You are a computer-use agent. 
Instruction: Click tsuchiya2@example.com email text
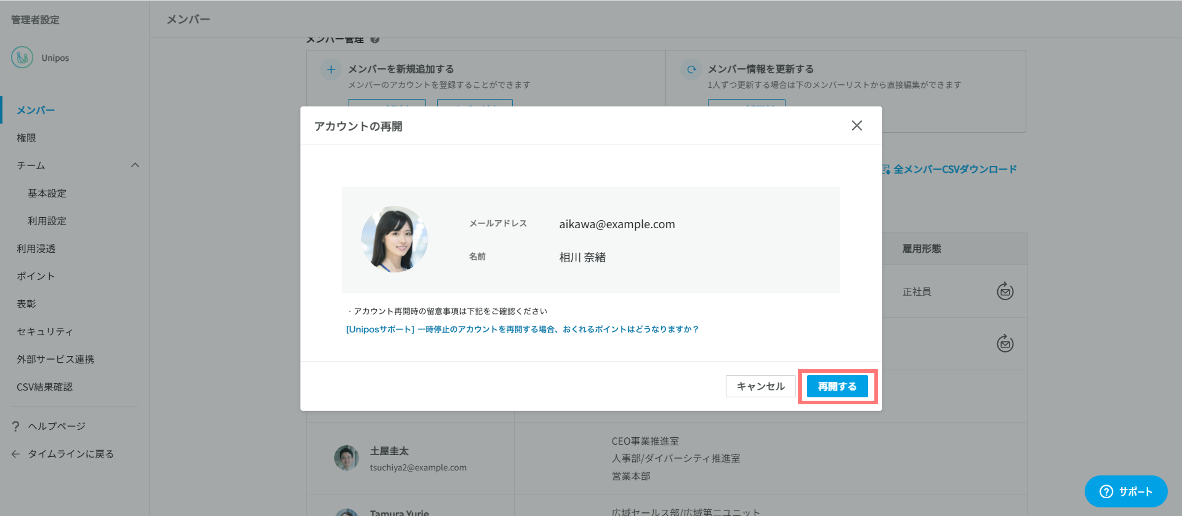pos(418,467)
